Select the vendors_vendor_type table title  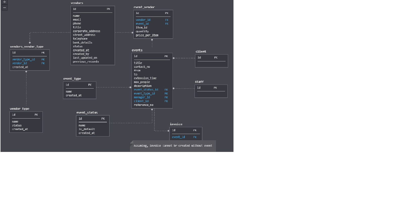[27, 47]
